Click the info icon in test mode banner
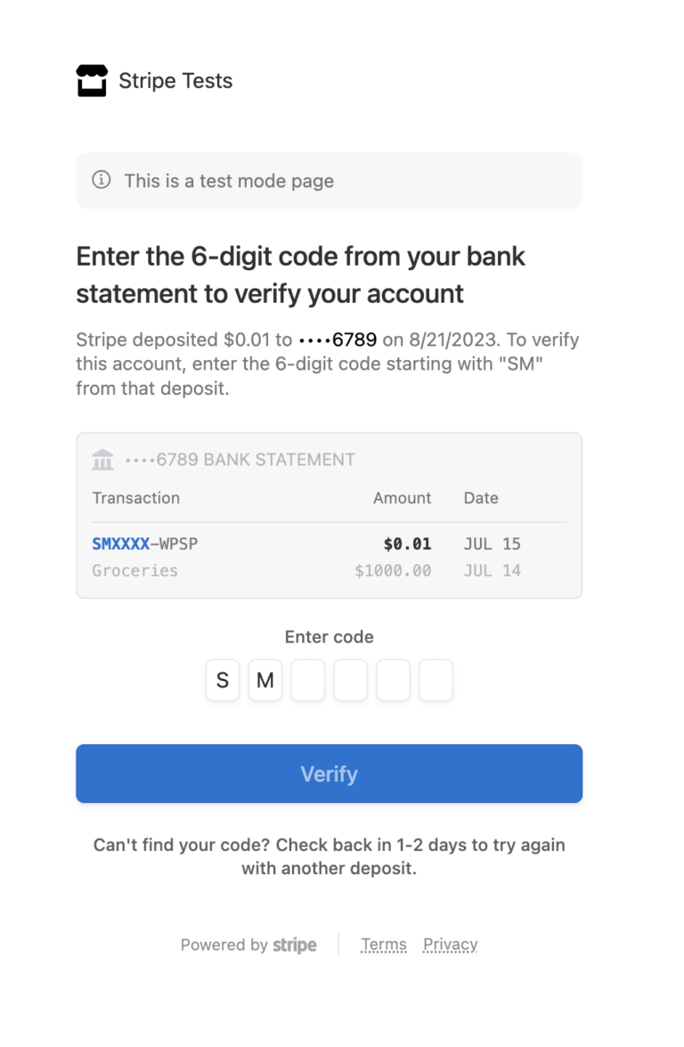684x1047 pixels. coord(102,180)
